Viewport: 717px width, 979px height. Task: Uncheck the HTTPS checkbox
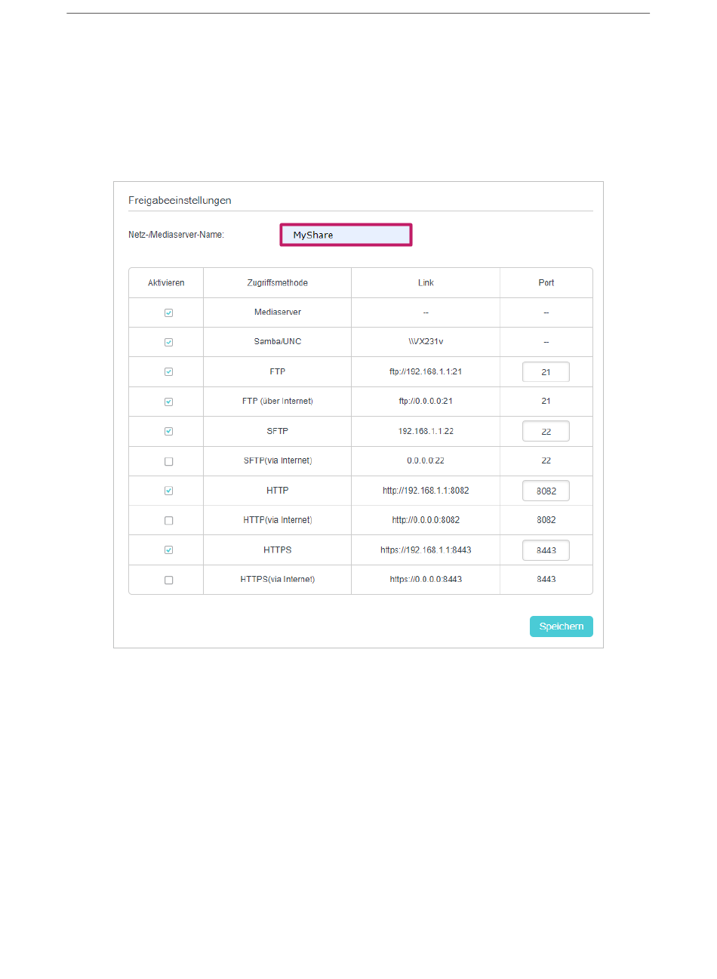pos(168,550)
